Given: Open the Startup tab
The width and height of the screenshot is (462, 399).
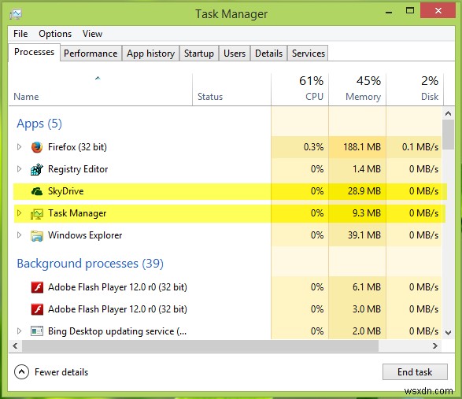Looking at the screenshot, I should tap(199, 54).
